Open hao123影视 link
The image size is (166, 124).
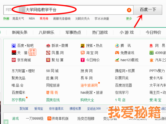point(129,60)
